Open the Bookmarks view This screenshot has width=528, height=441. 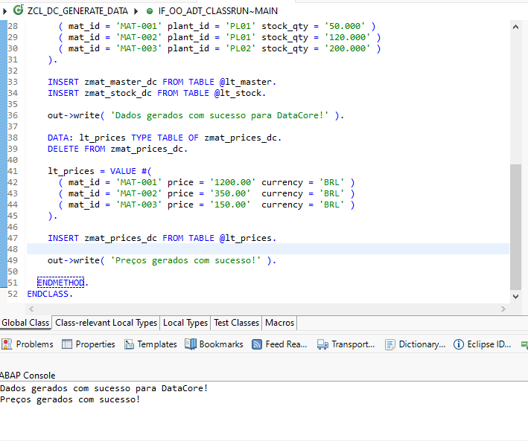tap(214, 344)
